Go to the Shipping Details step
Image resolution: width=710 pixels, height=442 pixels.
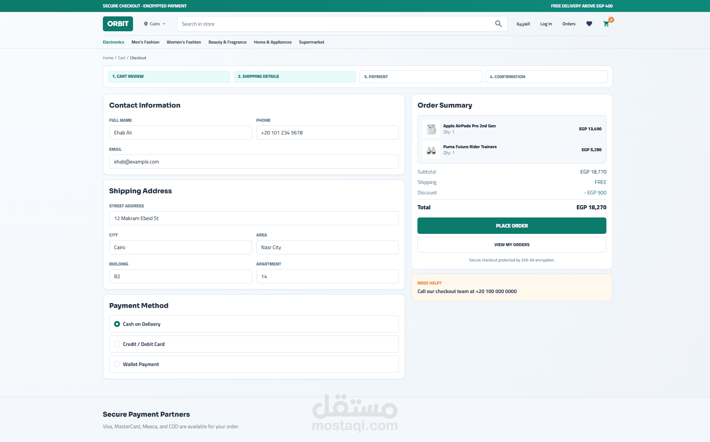[295, 77]
